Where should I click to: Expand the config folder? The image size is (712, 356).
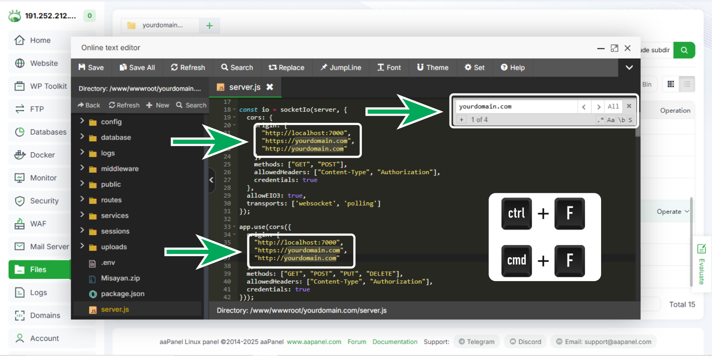click(82, 121)
